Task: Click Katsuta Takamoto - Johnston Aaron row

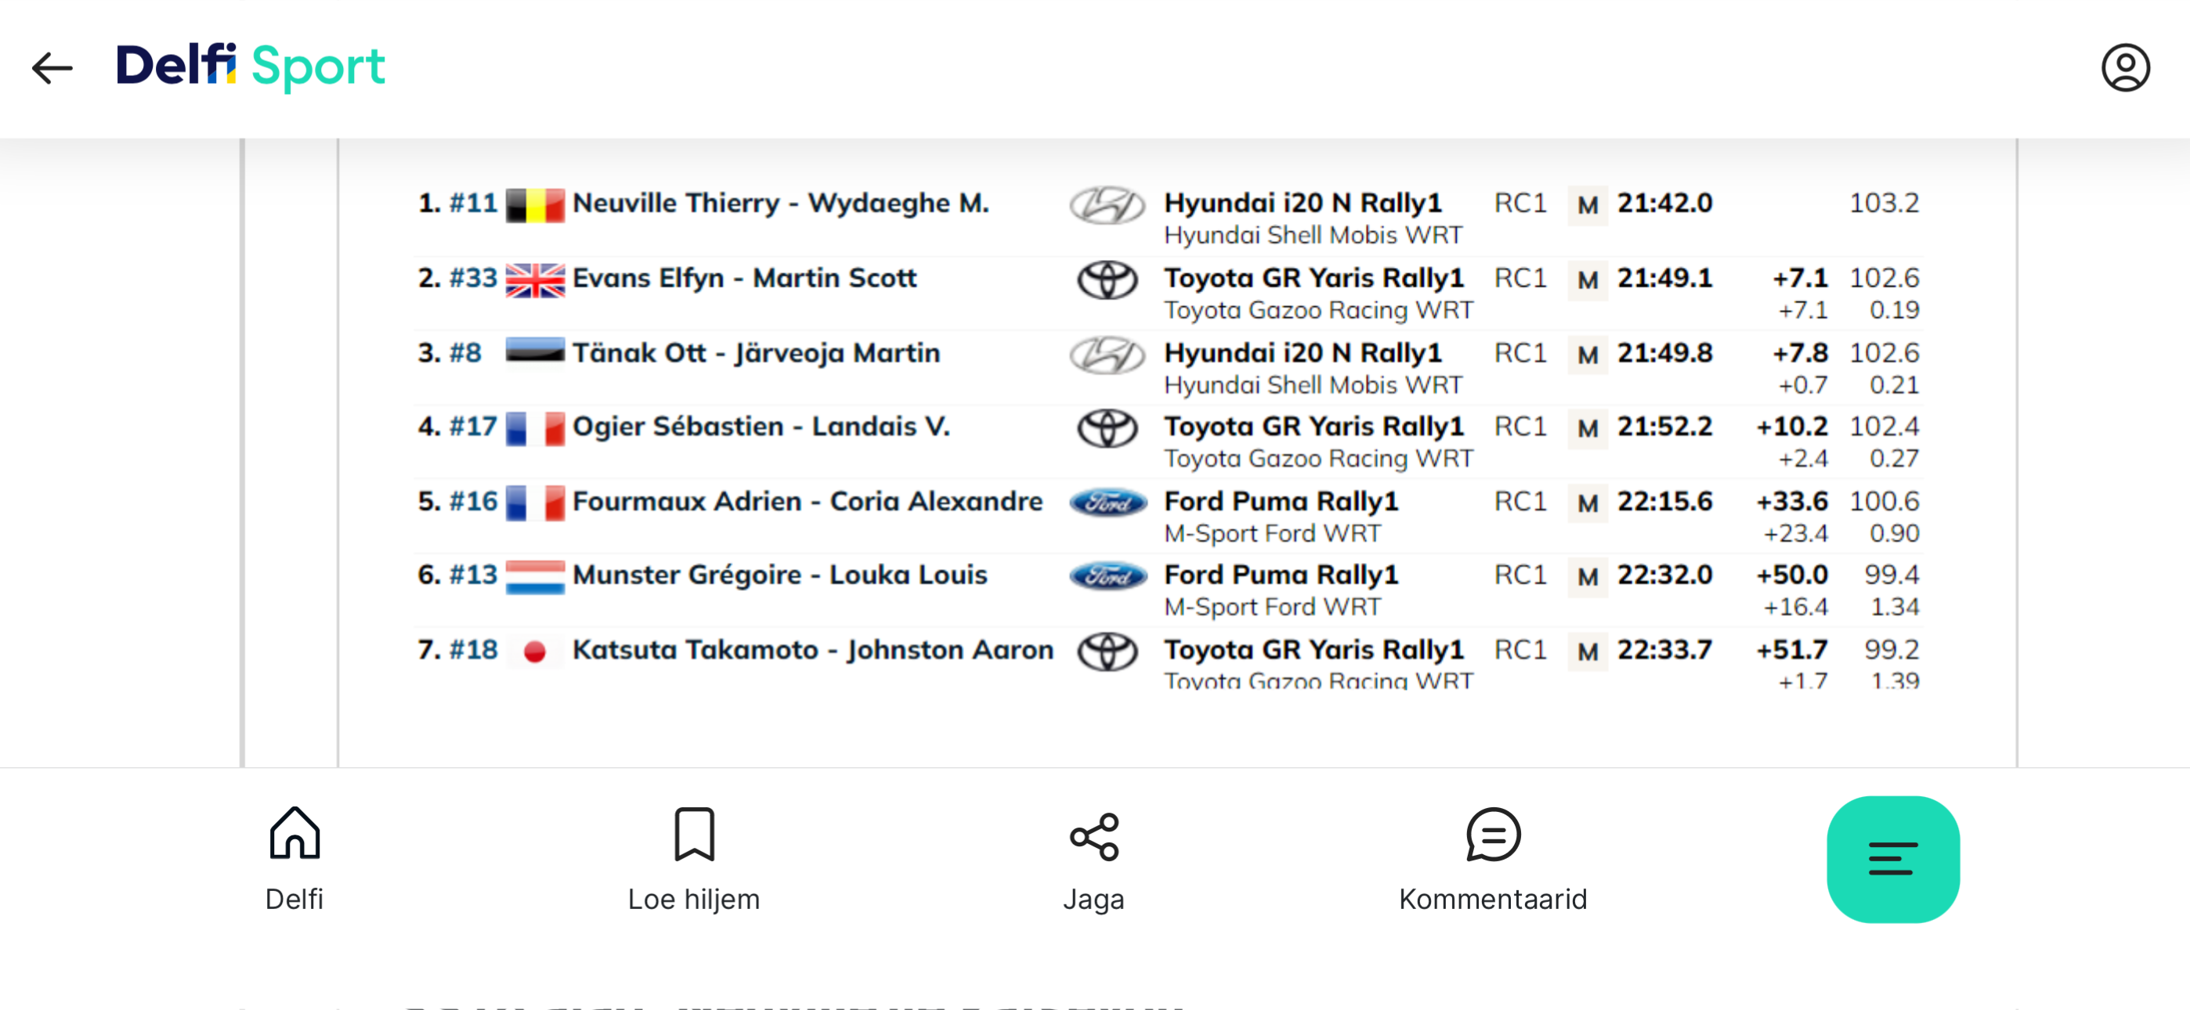Action: point(1168,659)
